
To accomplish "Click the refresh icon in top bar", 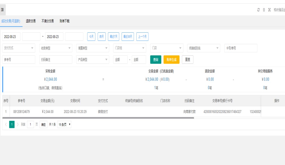I will [258, 10].
